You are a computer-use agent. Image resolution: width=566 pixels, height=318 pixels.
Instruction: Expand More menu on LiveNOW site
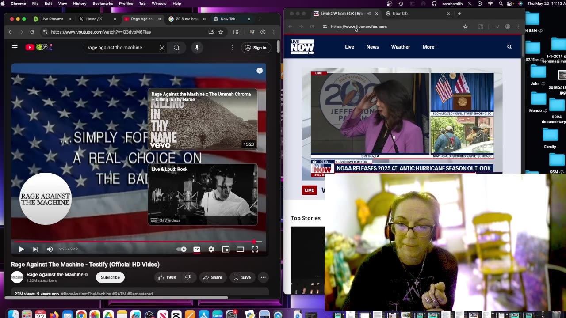(428, 47)
